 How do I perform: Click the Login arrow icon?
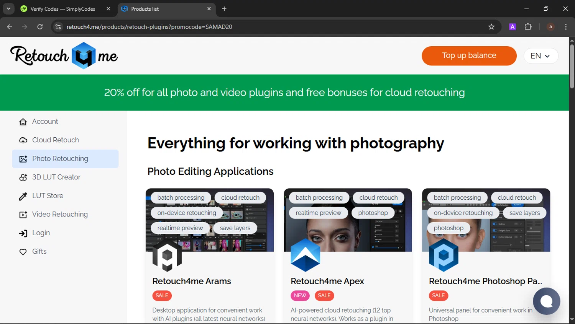(23, 233)
